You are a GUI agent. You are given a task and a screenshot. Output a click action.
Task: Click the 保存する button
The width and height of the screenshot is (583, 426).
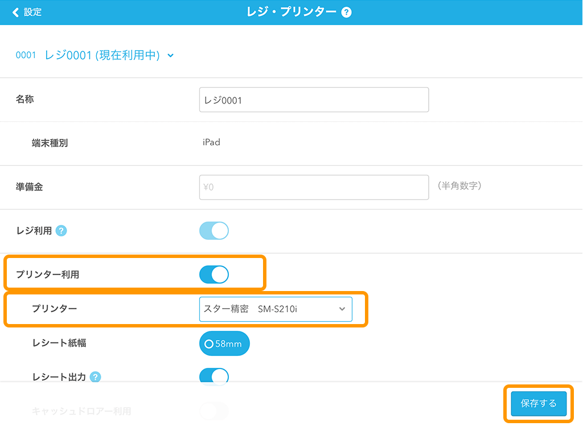click(539, 403)
